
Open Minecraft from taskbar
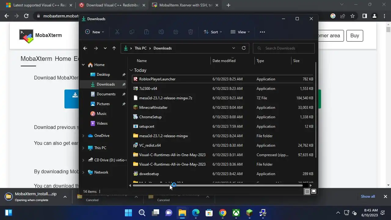250,213
